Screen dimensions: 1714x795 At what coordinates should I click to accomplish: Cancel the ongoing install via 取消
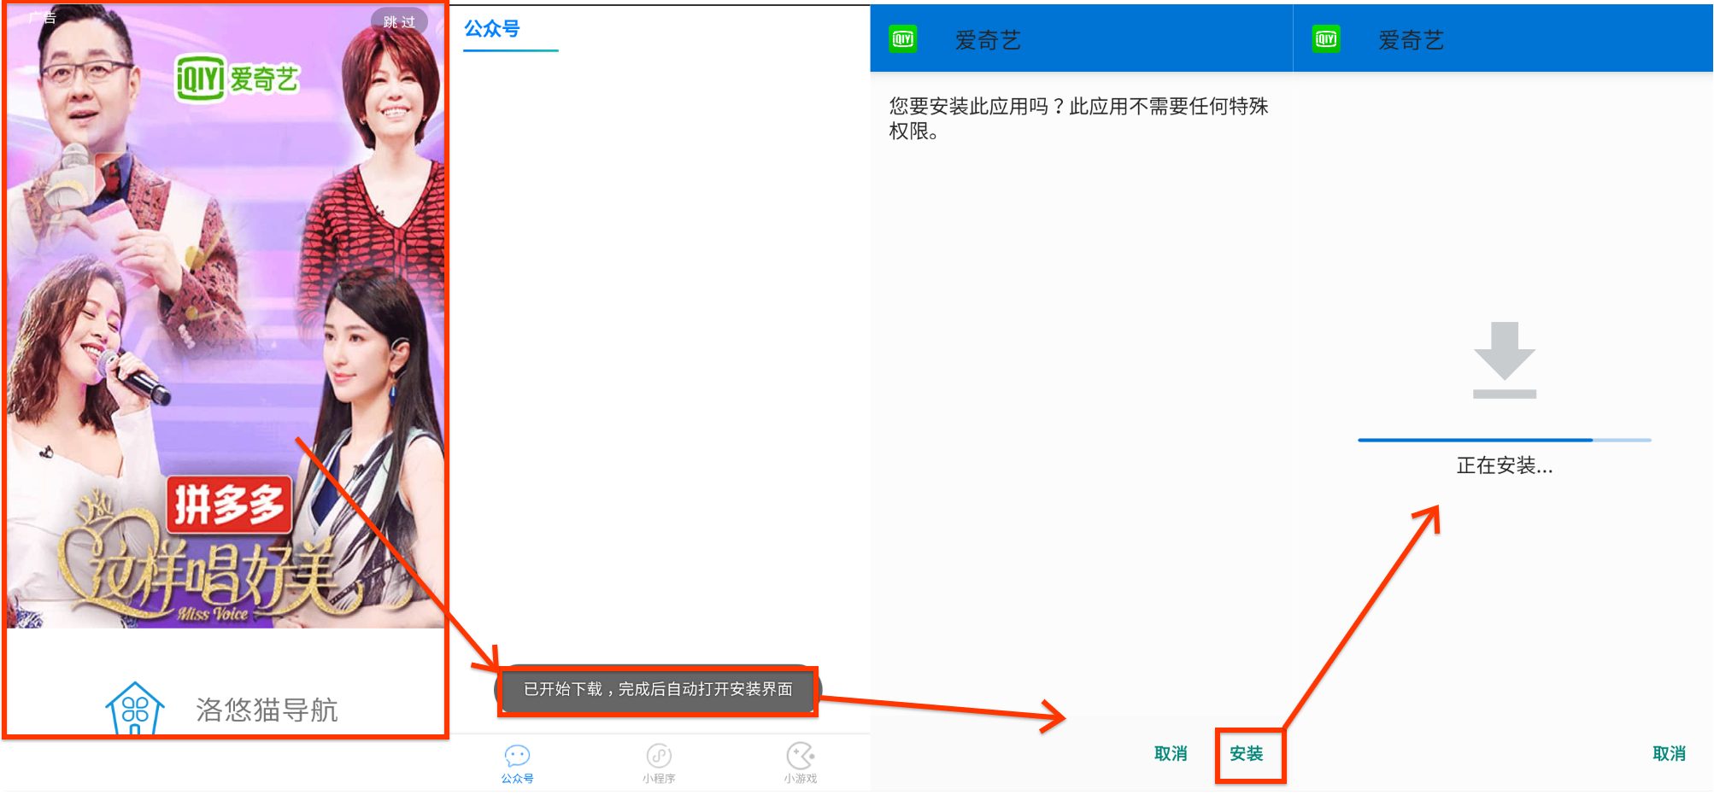click(1669, 753)
